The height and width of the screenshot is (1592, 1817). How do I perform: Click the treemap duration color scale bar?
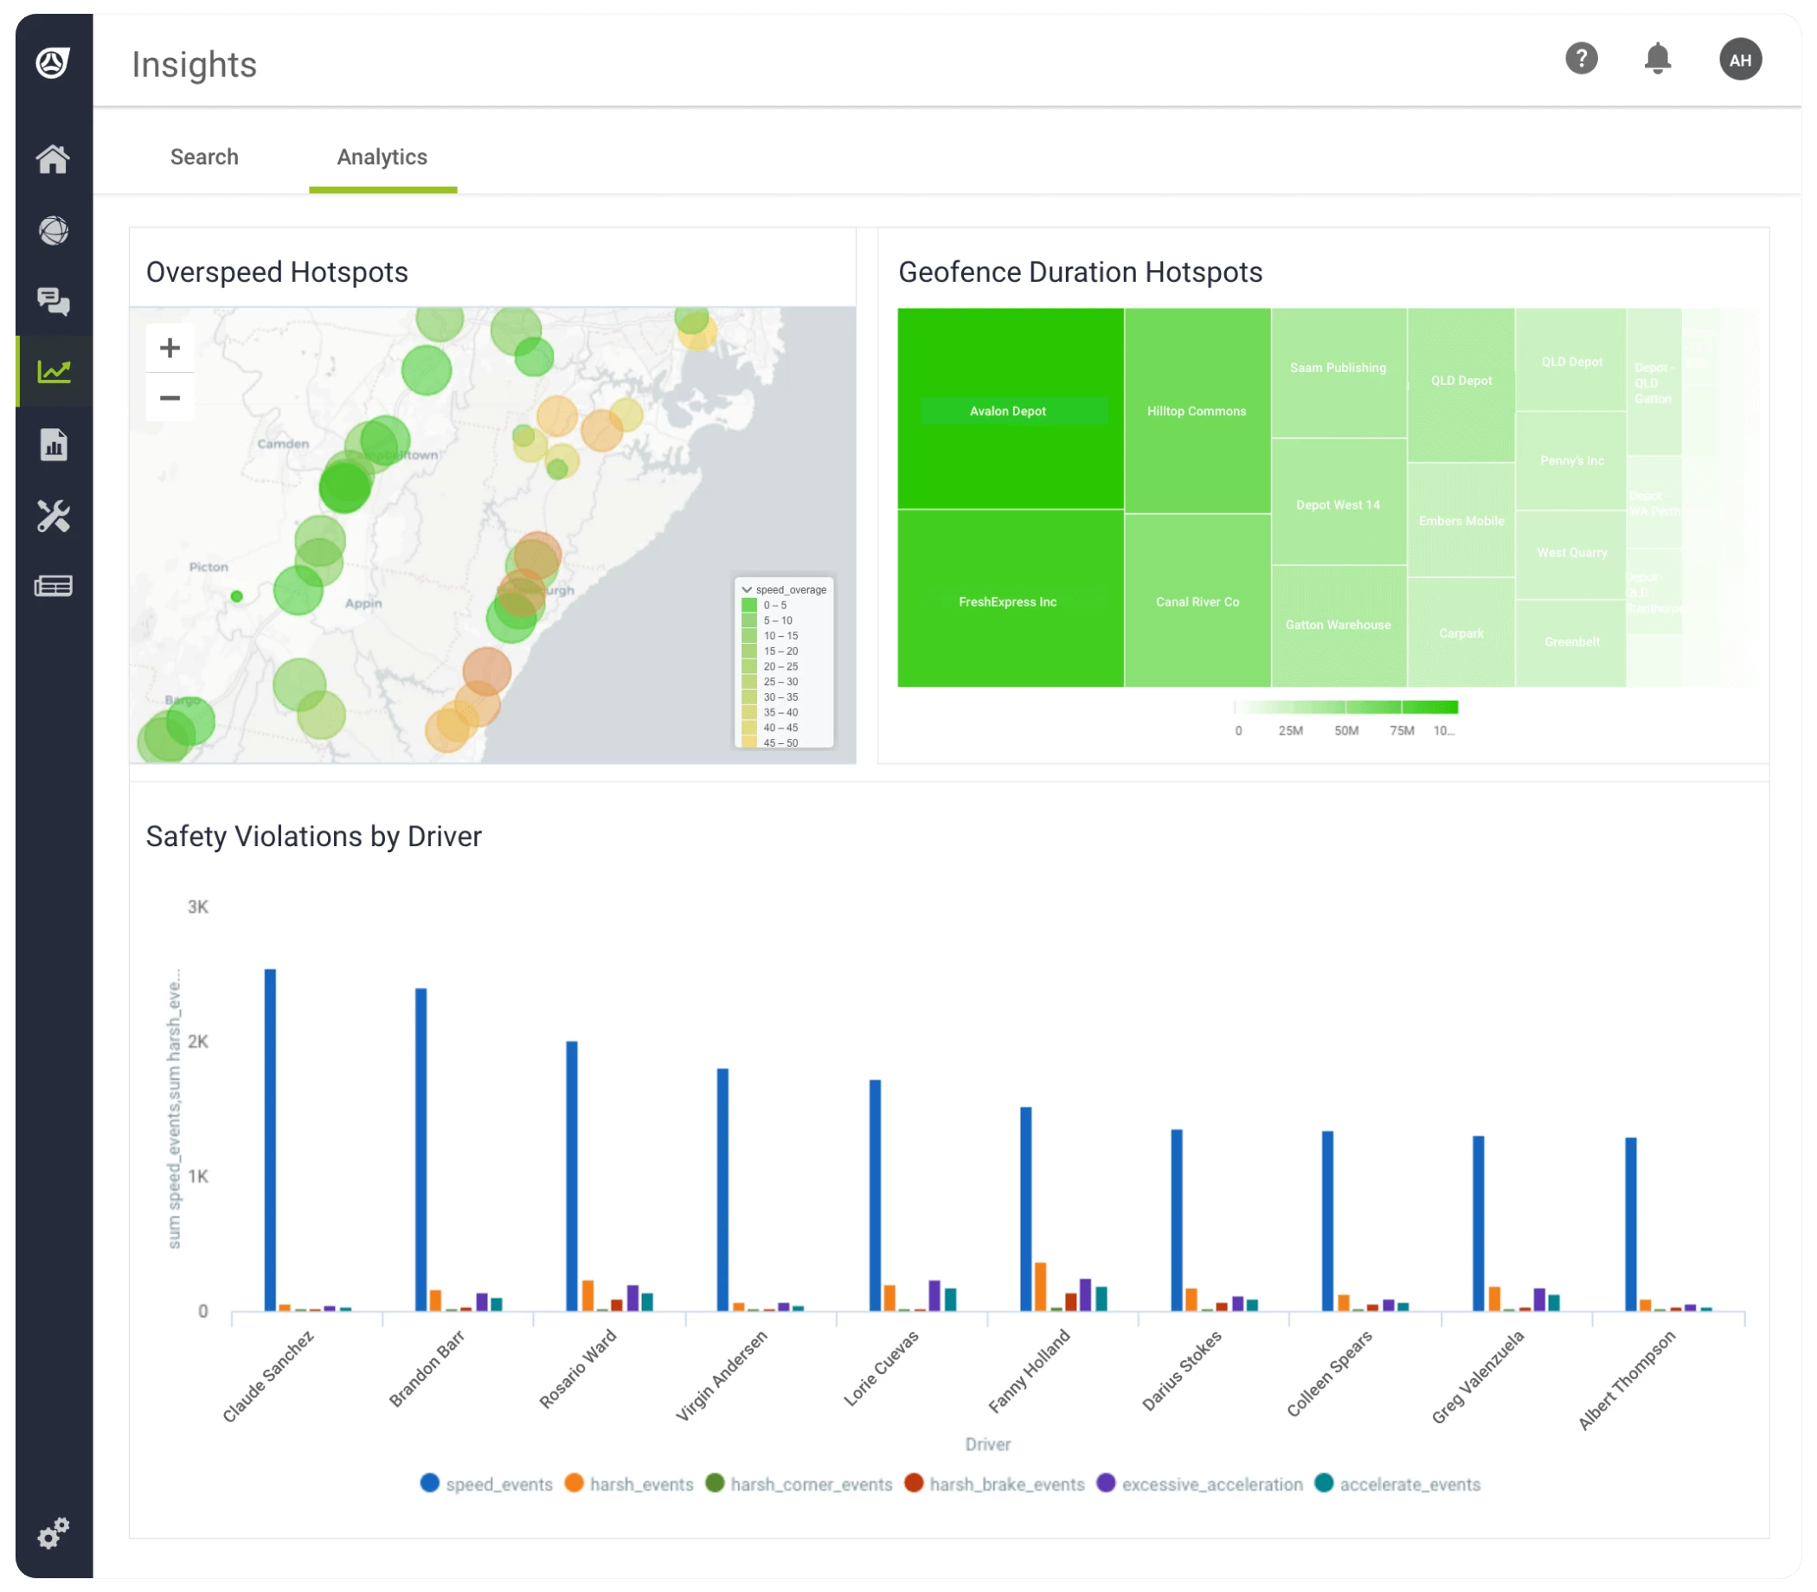tap(1345, 707)
